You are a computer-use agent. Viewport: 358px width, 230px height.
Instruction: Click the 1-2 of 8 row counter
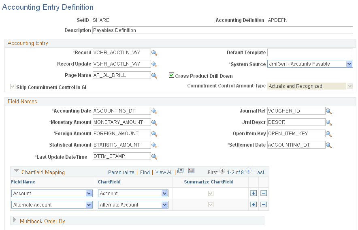[x=235, y=172]
